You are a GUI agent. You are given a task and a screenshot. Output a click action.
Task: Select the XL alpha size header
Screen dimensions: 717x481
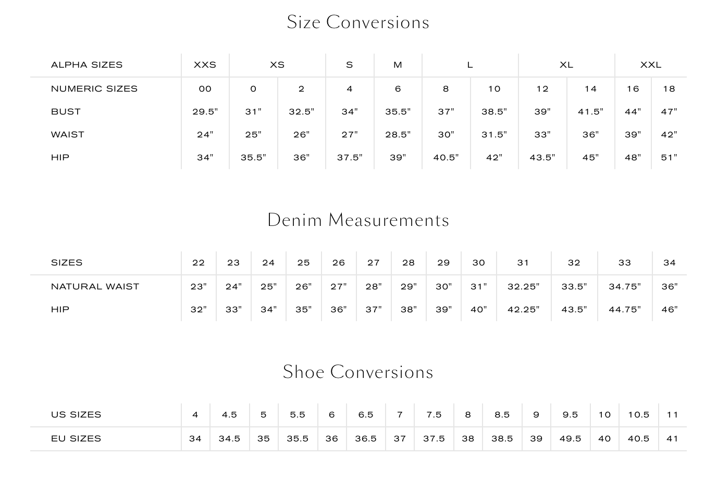(x=566, y=65)
